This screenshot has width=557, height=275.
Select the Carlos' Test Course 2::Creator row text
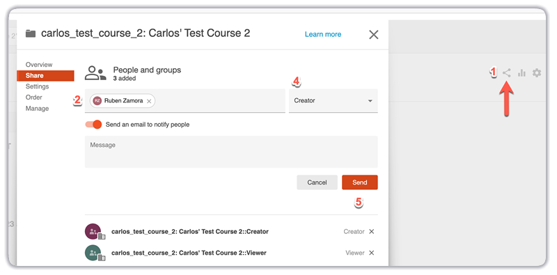[x=190, y=232]
